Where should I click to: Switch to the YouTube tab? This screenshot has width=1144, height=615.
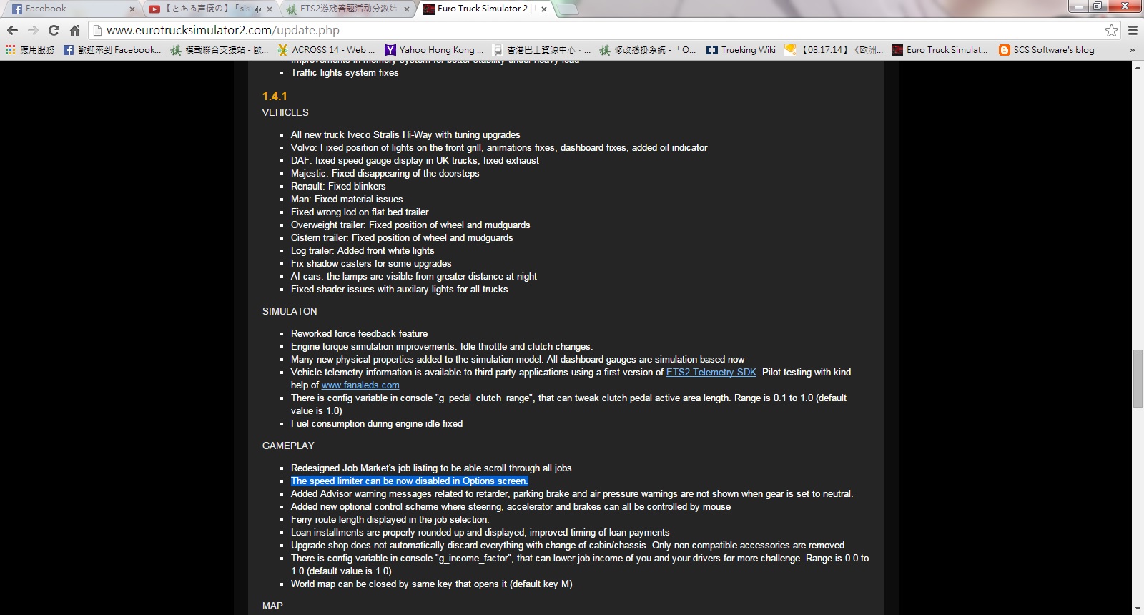tap(209, 9)
